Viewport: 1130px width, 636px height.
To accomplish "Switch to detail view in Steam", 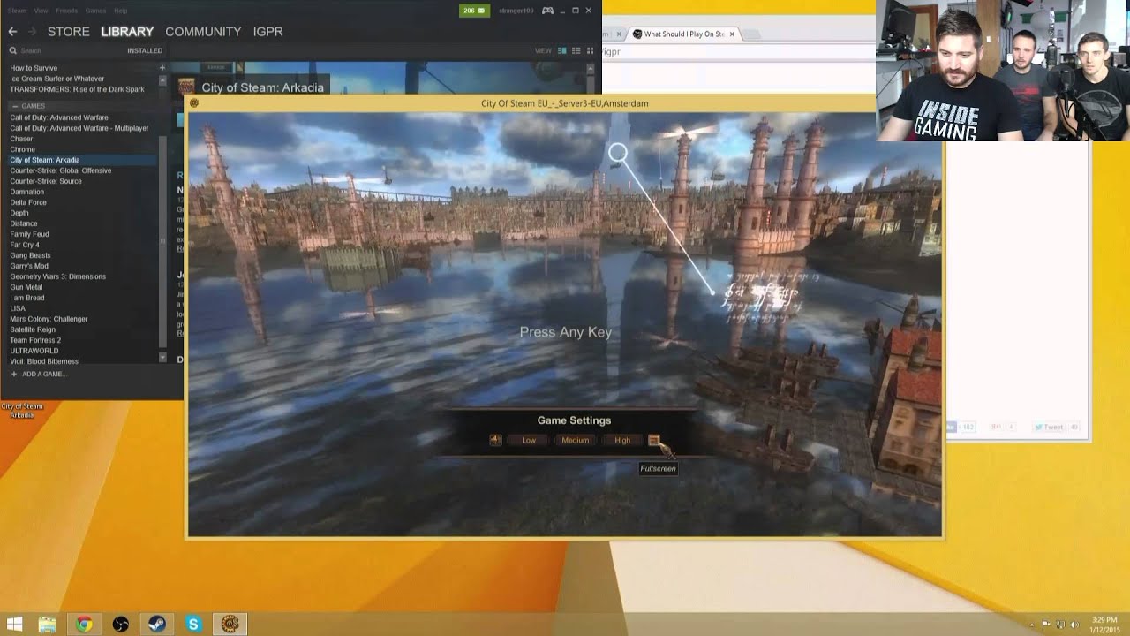I will click(x=562, y=50).
